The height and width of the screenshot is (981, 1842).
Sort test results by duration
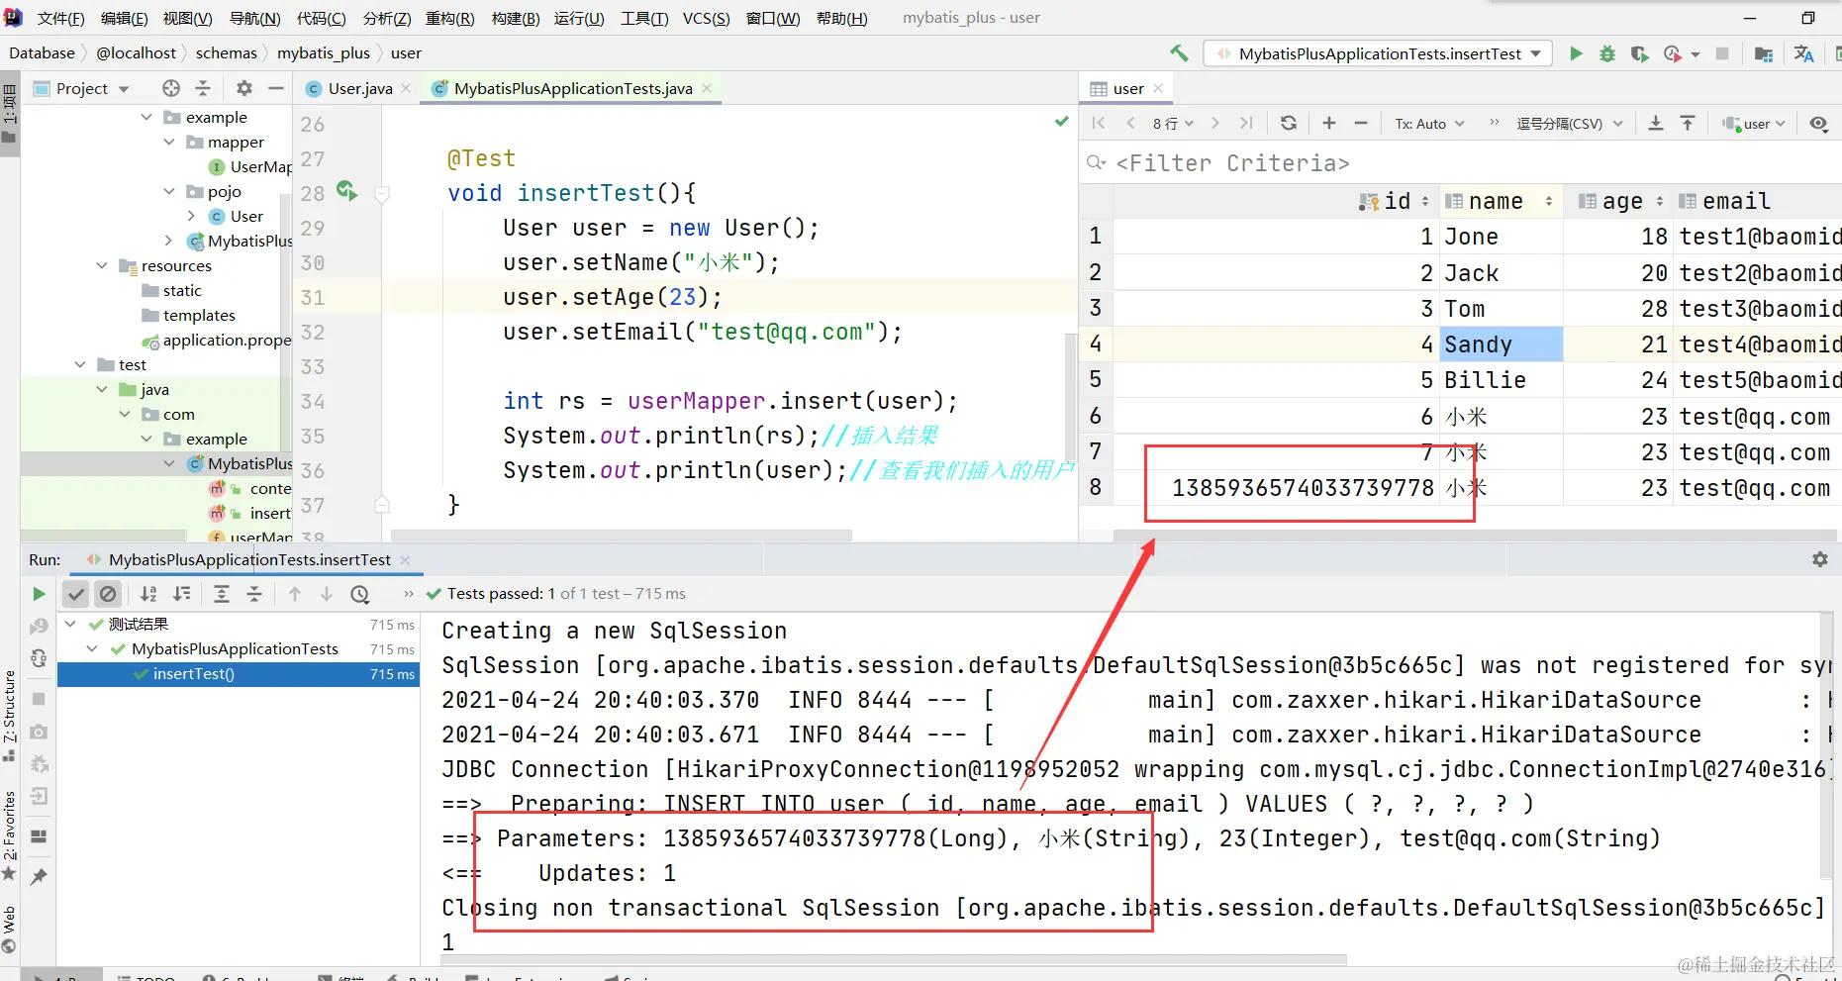click(x=182, y=594)
